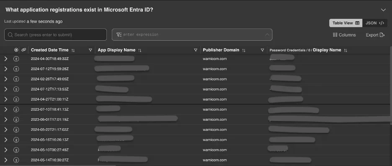Expand the row dated 2024-04-27T21:00:11Z
Image resolution: width=392 pixels, height=166 pixels.
pyautogui.click(x=6, y=99)
